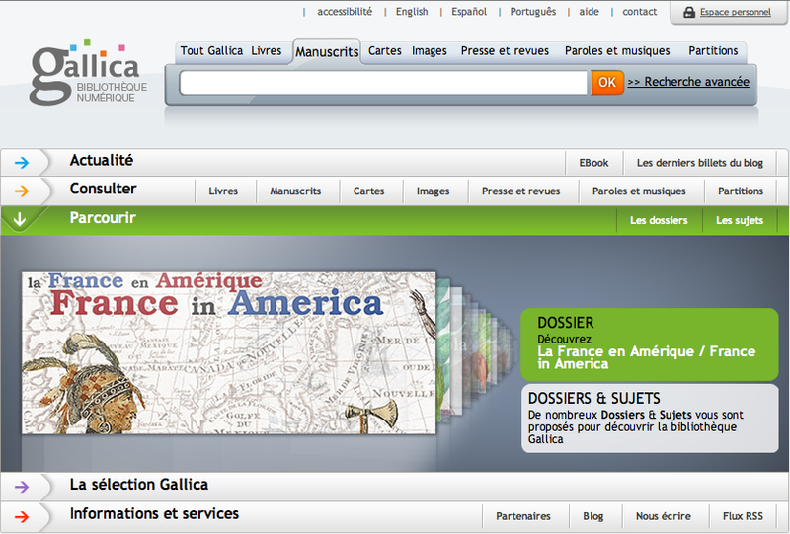Open the accessibilité link
This screenshot has height=534, width=790.
pos(345,12)
